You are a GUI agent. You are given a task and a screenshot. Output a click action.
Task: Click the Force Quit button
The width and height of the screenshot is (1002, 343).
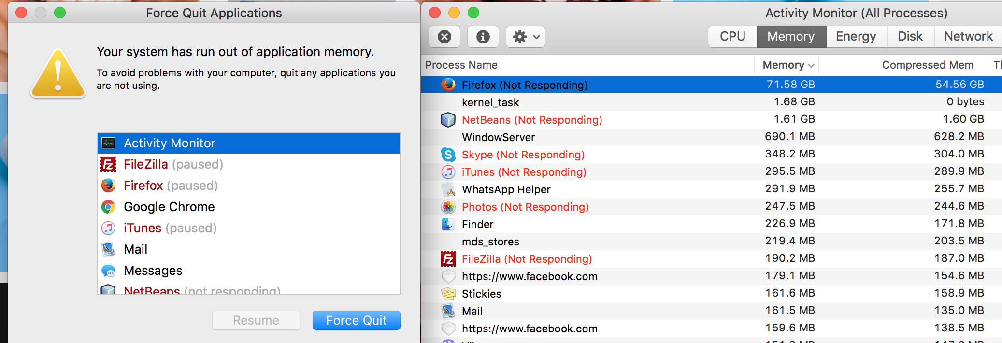[x=357, y=320]
